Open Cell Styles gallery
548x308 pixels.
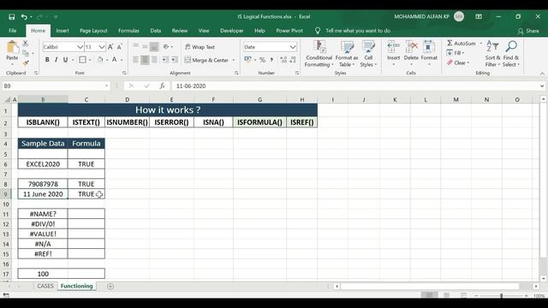pyautogui.click(x=368, y=54)
